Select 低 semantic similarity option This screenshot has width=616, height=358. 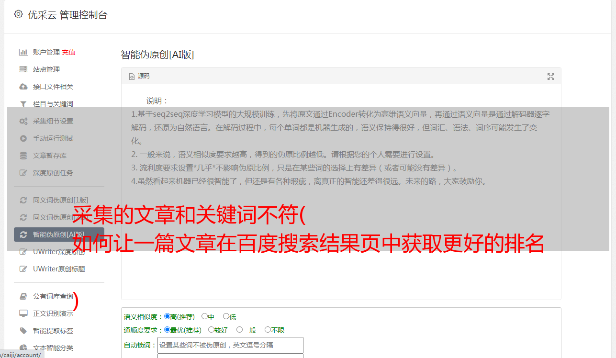pos(226,316)
